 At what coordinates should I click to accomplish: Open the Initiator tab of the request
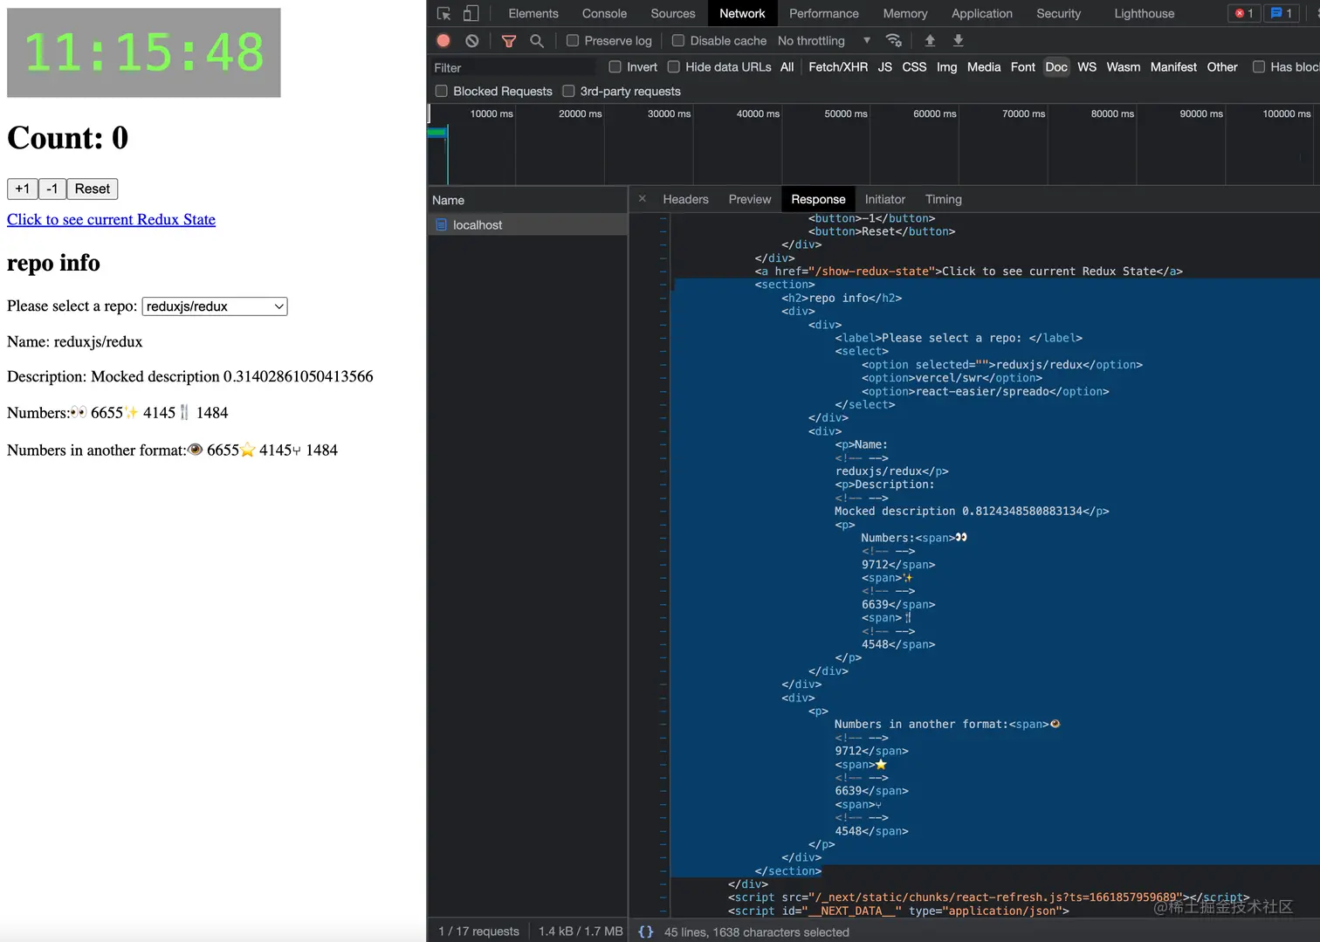(x=885, y=200)
